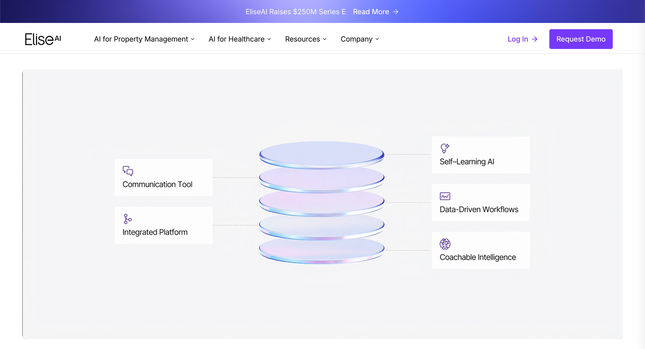Click the brain Coachable Intelligence icon
The width and height of the screenshot is (645, 349).
445,244
